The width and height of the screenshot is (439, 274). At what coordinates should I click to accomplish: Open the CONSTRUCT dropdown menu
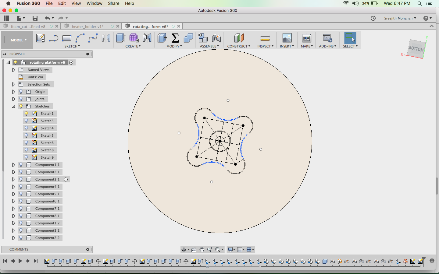coord(239,46)
